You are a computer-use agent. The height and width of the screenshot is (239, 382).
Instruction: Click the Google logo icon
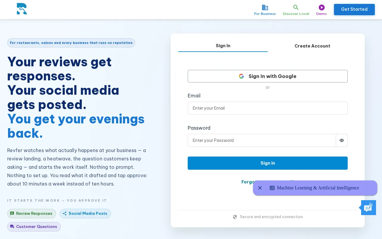(241, 76)
